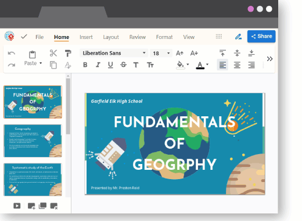Screen dimensions: 302x221
Task: Toggle bold formatting
Action: click(x=85, y=65)
